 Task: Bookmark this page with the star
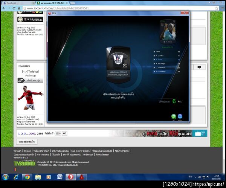(x=217, y=8)
